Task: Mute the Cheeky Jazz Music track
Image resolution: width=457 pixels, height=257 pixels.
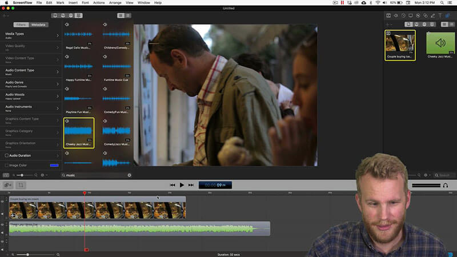Action: 2,232
